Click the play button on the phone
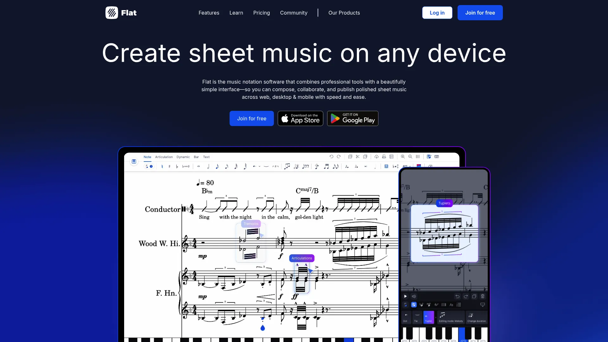Viewport: 608px width, 342px height. [x=405, y=296]
